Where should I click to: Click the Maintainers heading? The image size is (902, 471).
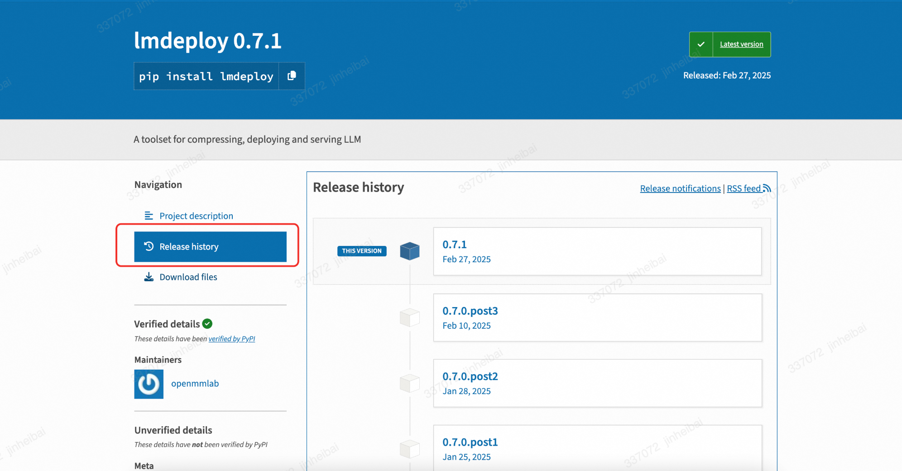(x=158, y=360)
